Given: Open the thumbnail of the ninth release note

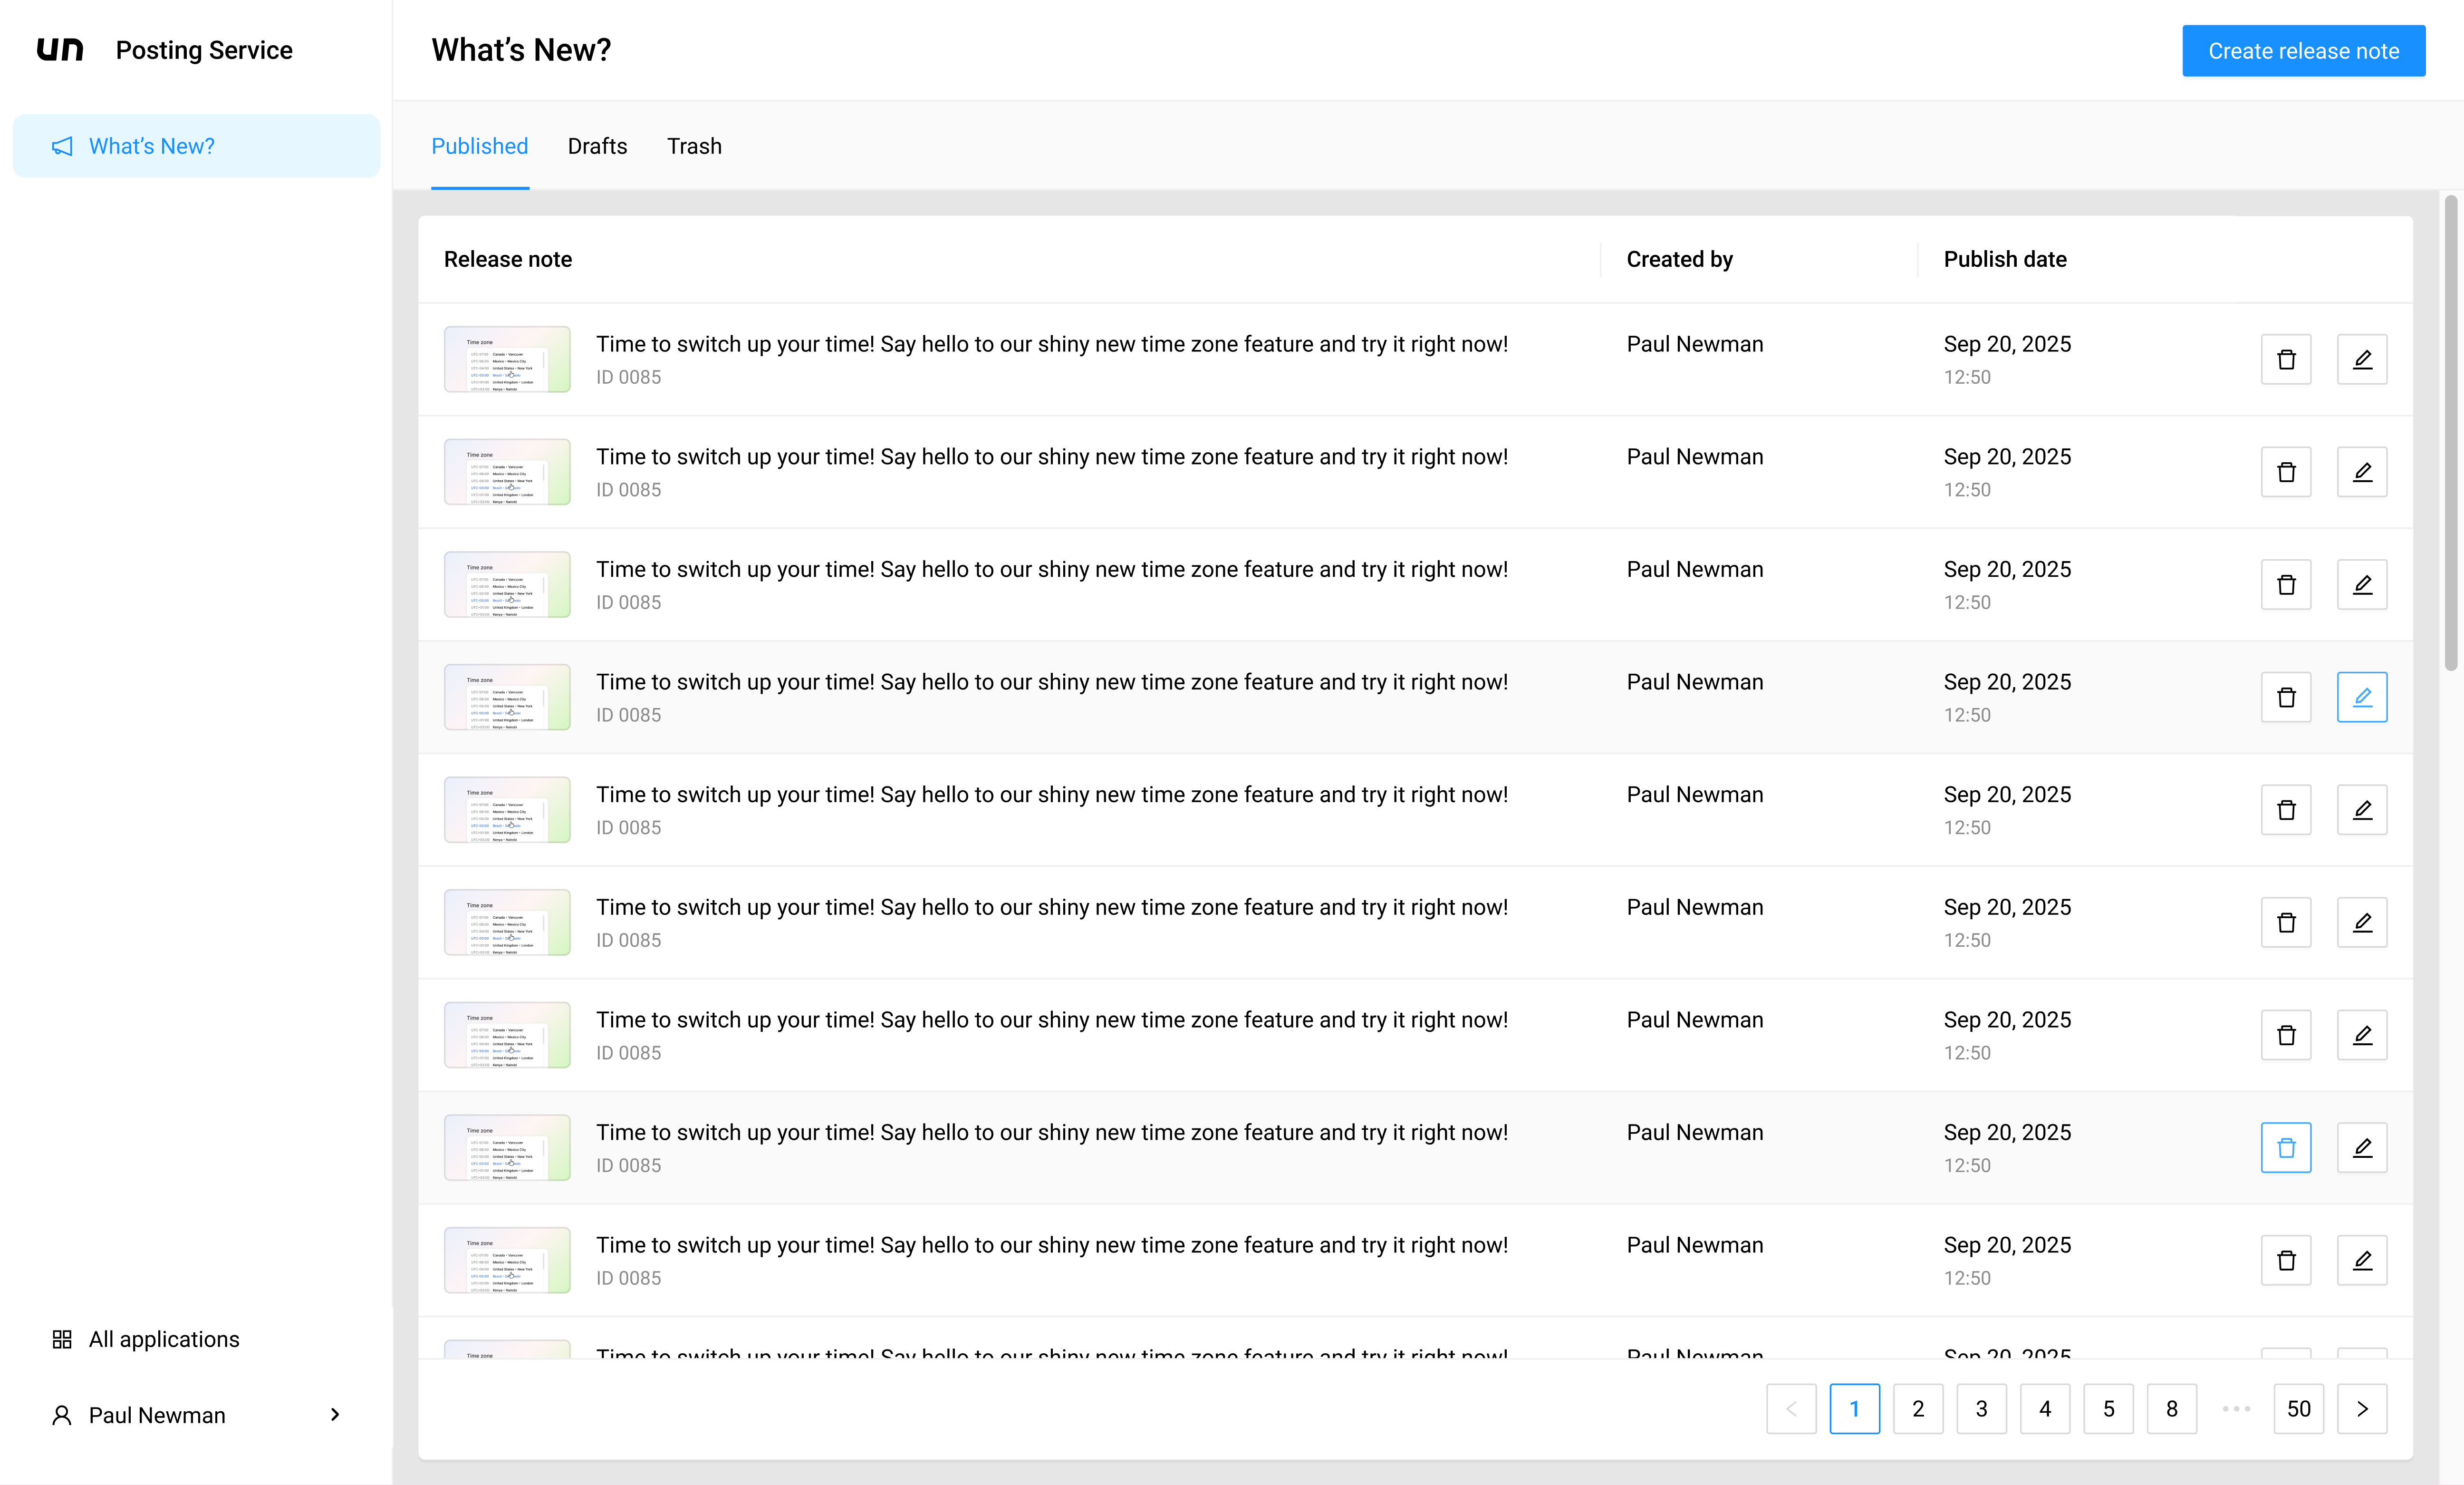Looking at the screenshot, I should (x=507, y=1260).
